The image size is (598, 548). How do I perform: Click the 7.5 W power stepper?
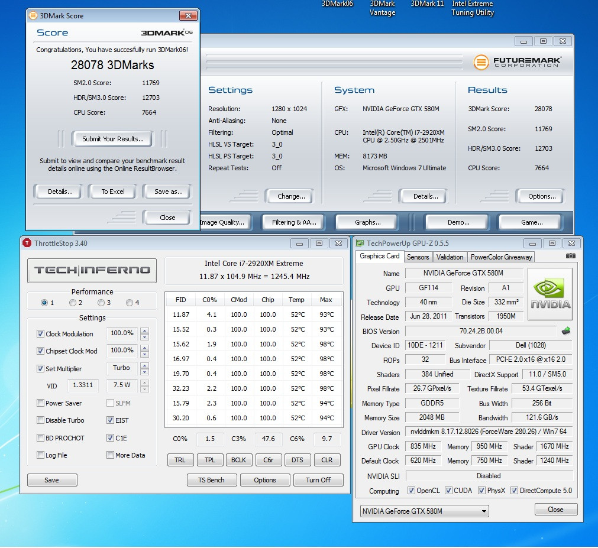coord(144,385)
